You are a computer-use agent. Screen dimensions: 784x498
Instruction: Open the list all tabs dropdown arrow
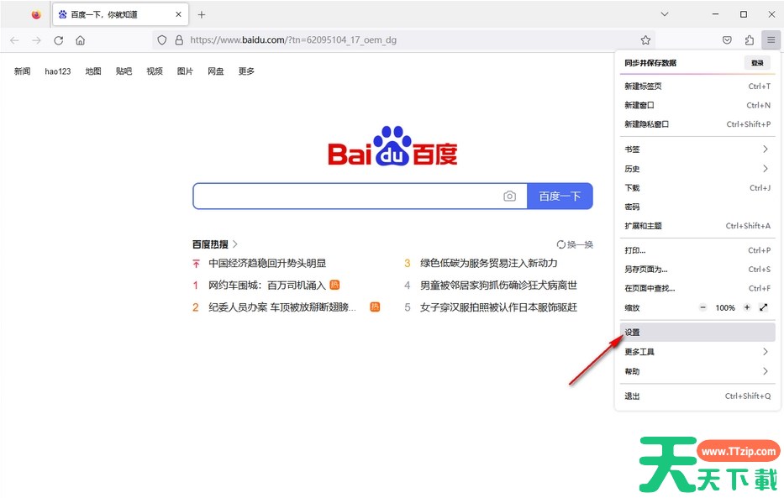(665, 14)
